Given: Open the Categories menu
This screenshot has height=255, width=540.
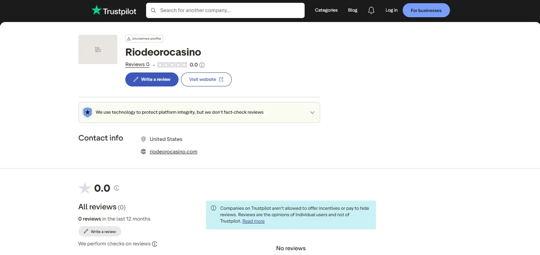Looking at the screenshot, I should pos(326,10).
